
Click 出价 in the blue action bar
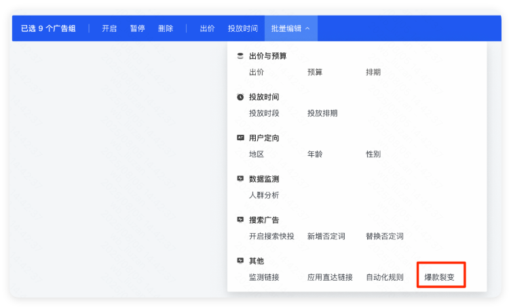207,28
